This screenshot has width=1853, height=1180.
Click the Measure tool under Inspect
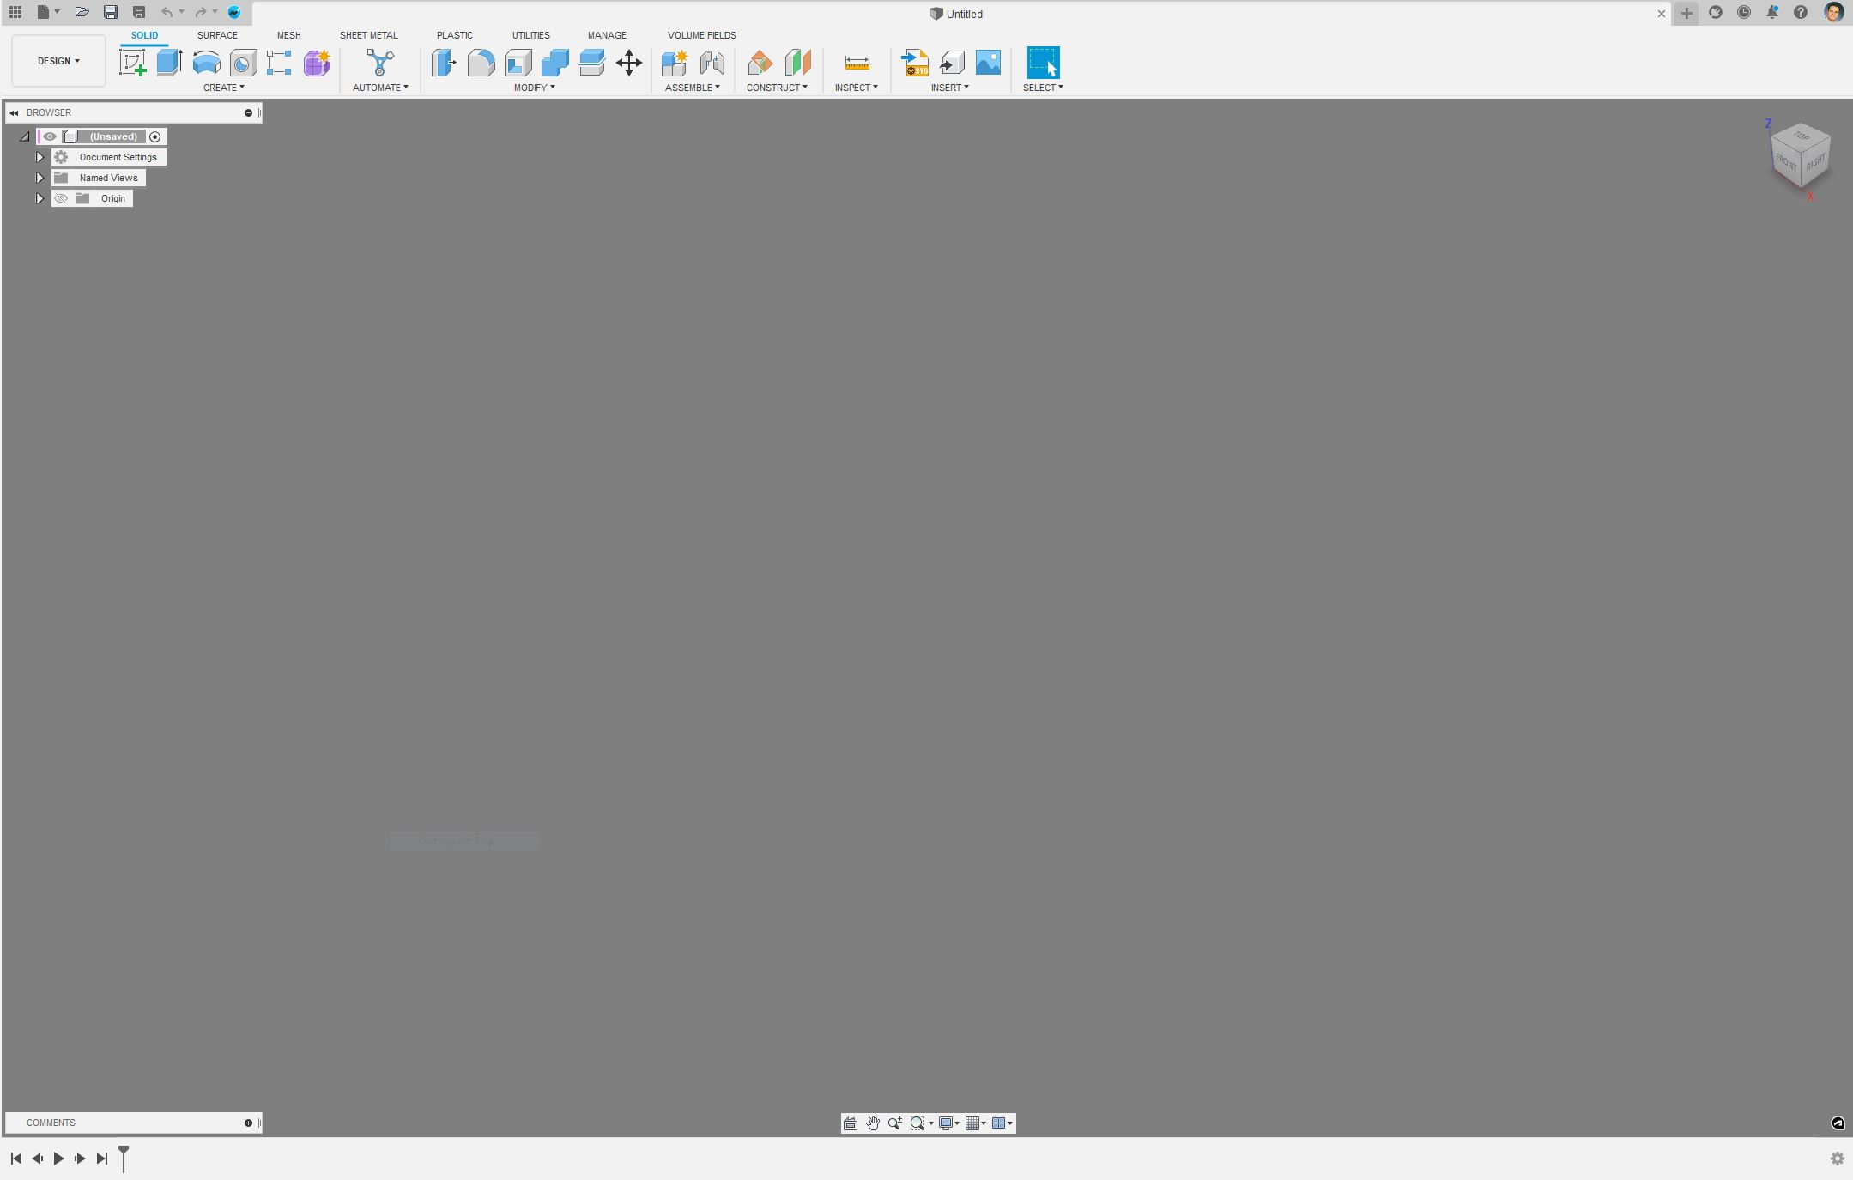click(x=857, y=63)
